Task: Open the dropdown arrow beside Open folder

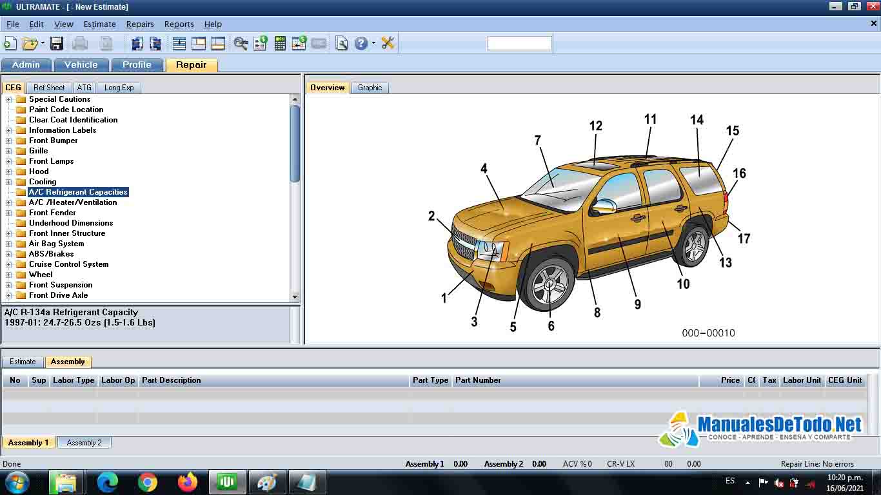Action: click(43, 43)
